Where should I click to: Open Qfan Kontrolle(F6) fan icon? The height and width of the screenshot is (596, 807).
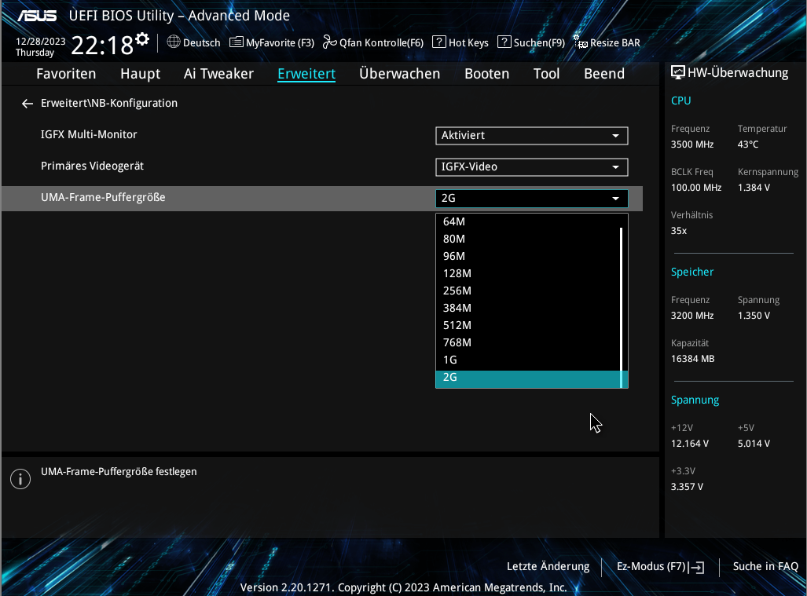(x=329, y=42)
